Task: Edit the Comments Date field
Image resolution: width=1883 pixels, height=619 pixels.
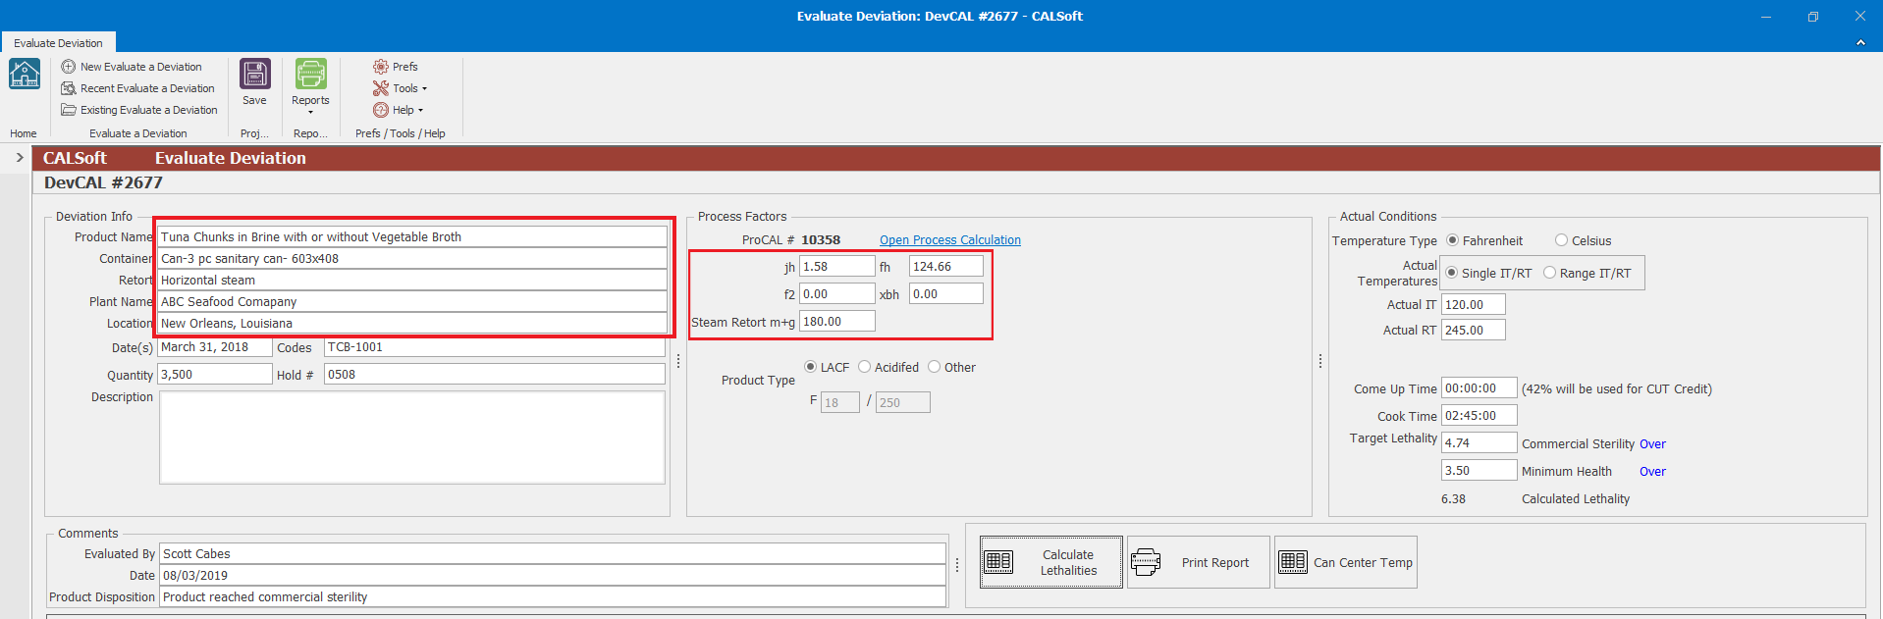Action: pos(553,575)
